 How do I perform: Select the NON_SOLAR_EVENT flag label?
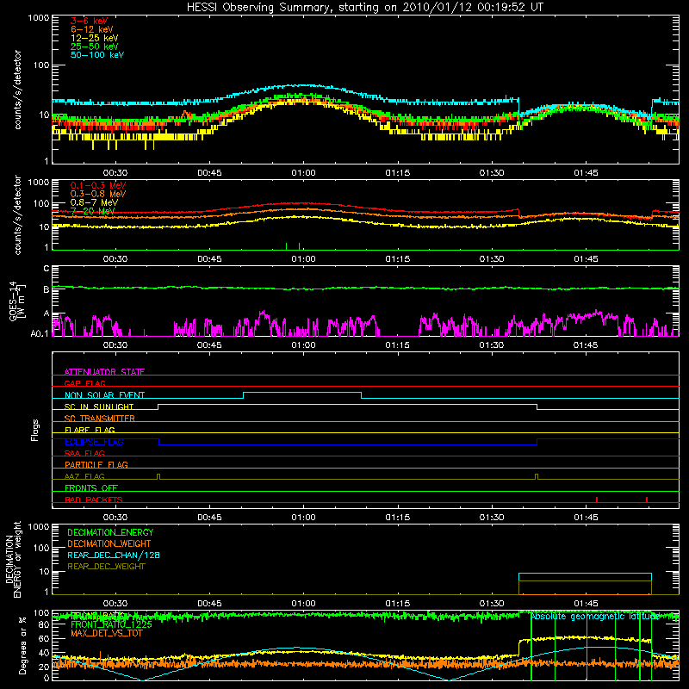[x=104, y=395]
